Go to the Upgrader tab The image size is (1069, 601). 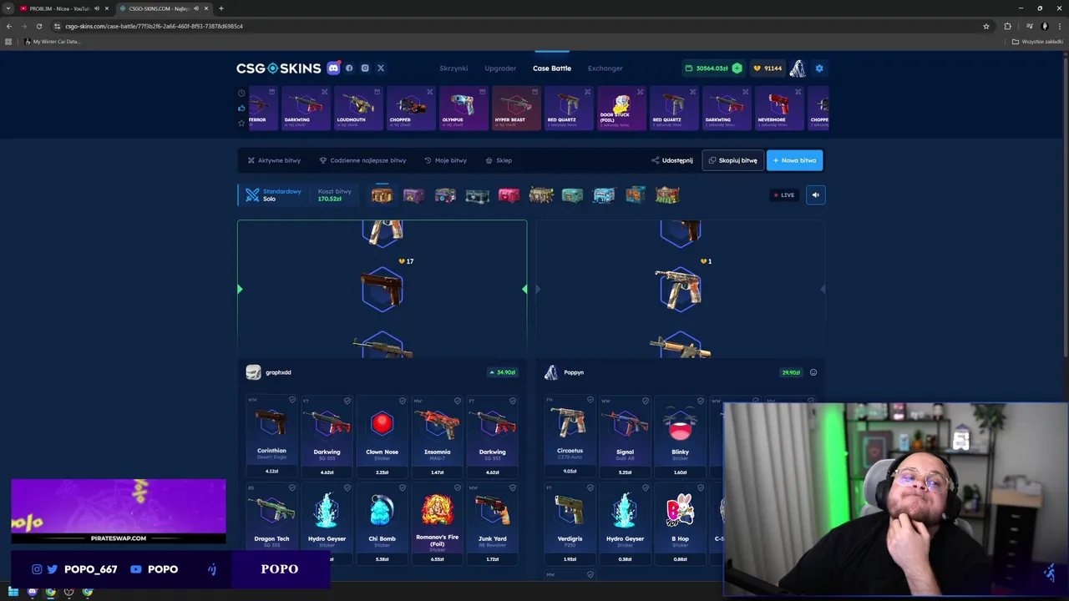[x=500, y=68]
